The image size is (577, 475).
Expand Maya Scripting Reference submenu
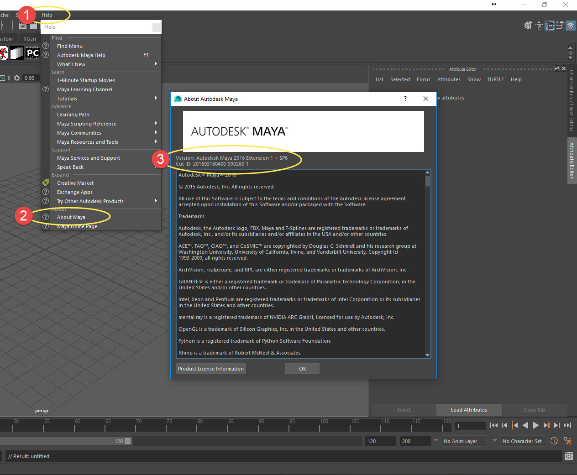pyautogui.click(x=156, y=123)
